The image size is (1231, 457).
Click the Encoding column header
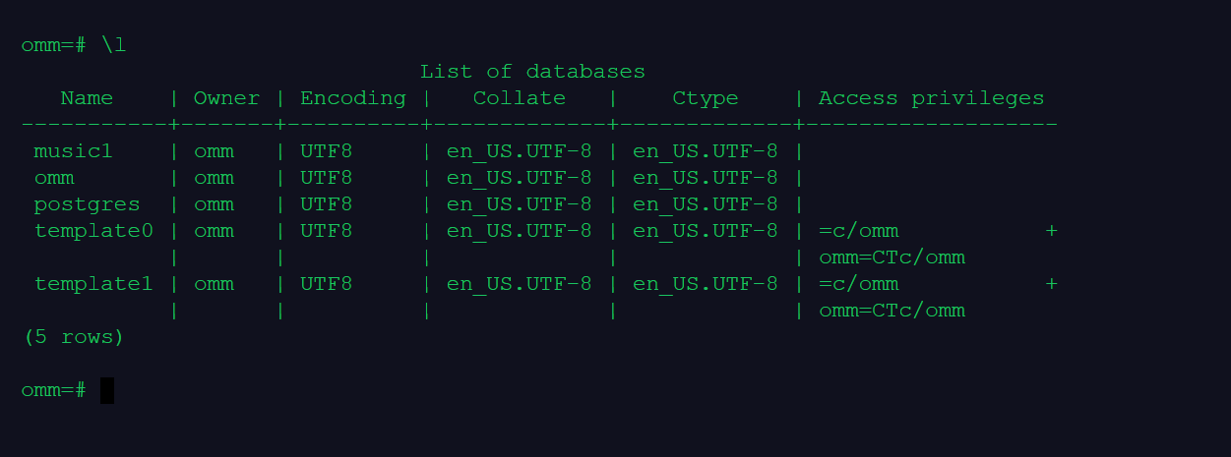pos(352,98)
